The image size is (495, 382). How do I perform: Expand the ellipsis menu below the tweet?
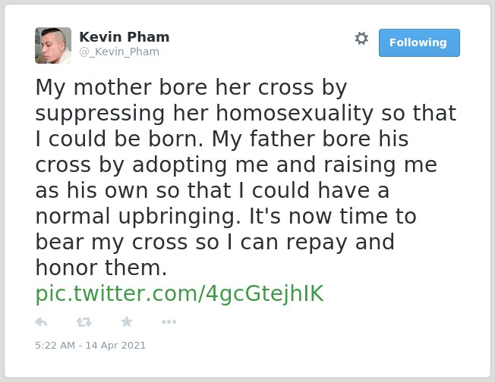click(x=169, y=322)
